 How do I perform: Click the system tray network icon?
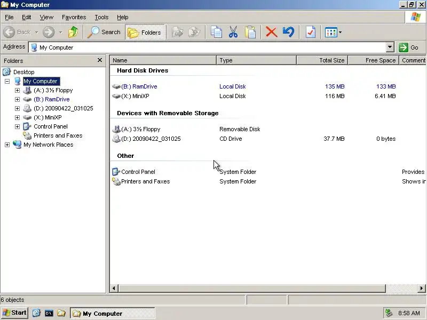tap(389, 313)
